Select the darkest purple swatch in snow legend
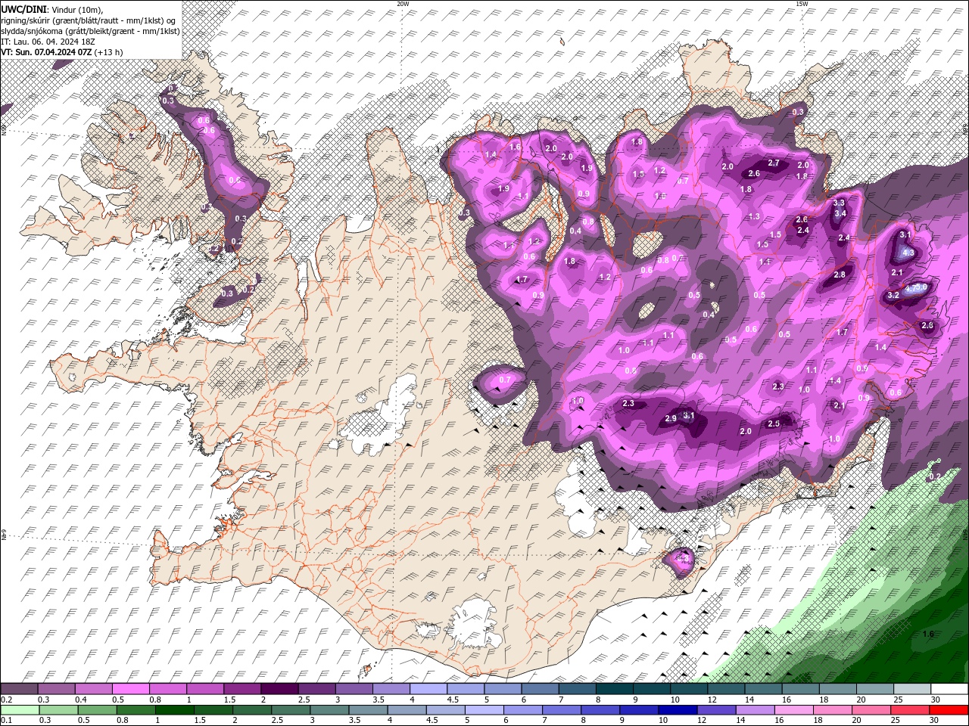This screenshot has height=726, width=969. coord(279,689)
